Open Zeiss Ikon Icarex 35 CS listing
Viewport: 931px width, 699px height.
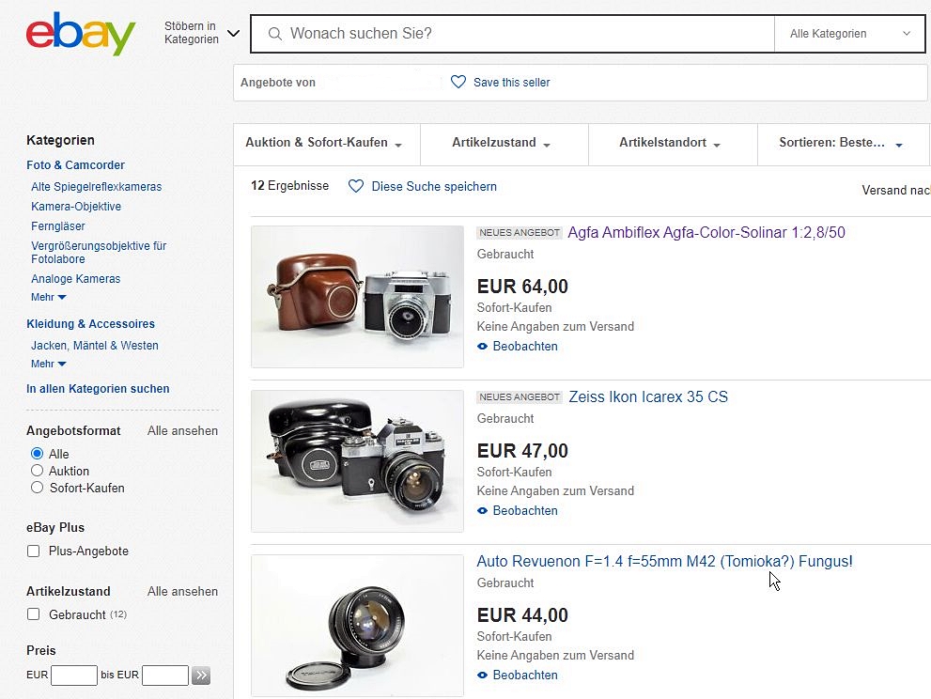647,397
